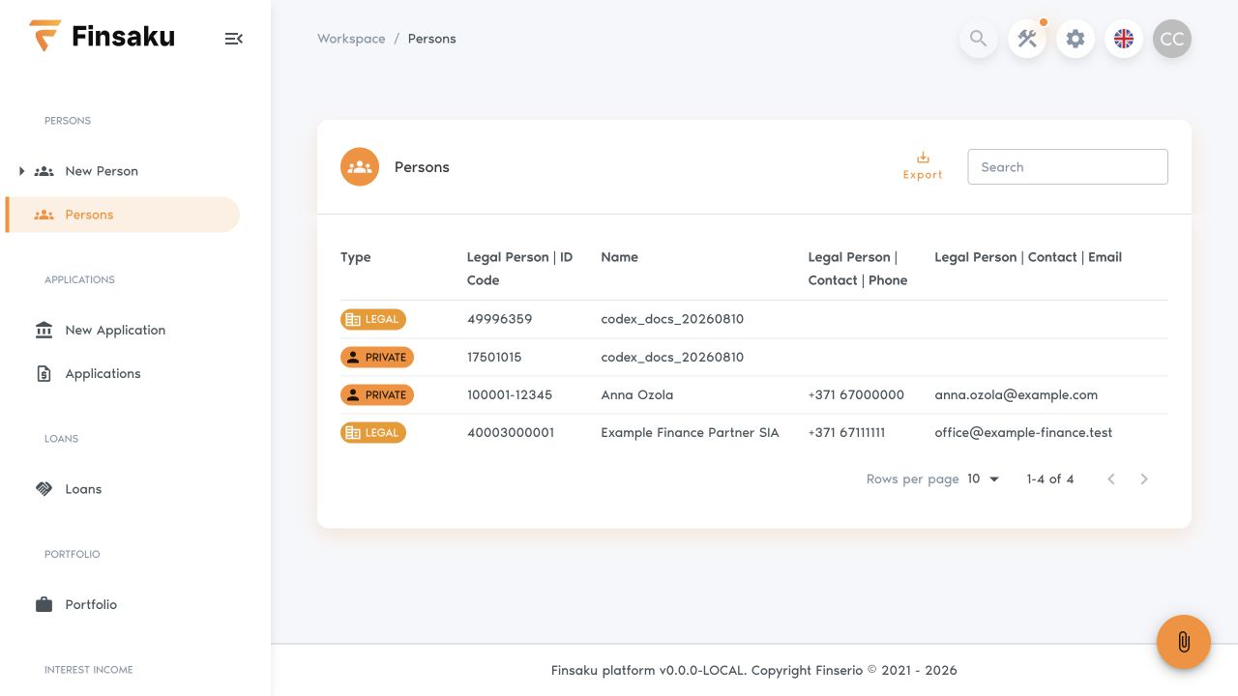Focus the Search input field

[x=1068, y=167]
